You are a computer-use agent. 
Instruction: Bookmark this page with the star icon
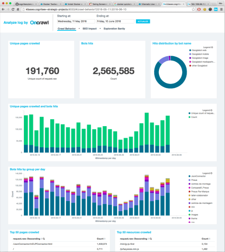coord(193,9)
